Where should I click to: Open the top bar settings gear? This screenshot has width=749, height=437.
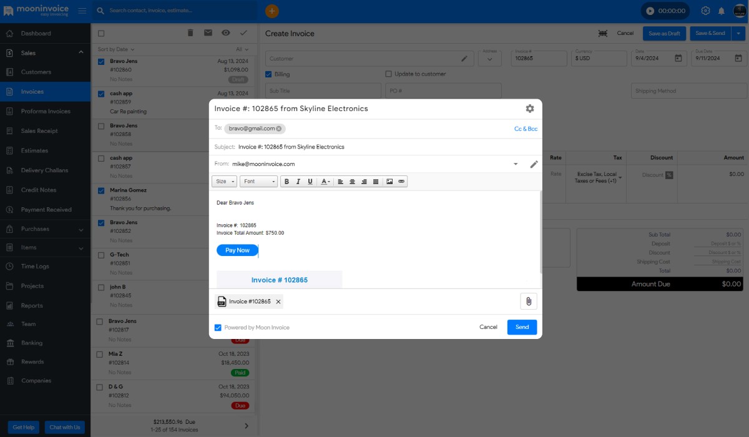pyautogui.click(x=705, y=11)
